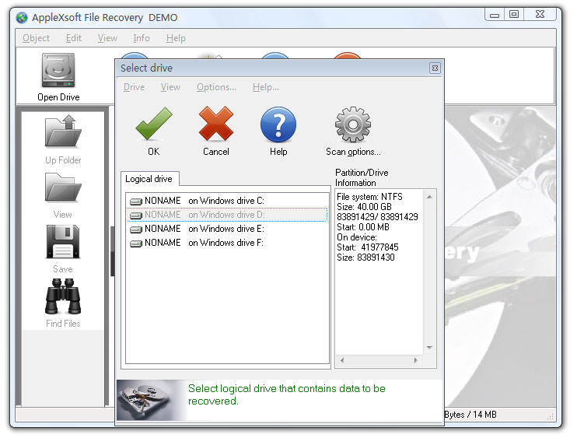Select NONAME on Windows drive C:
Image resolution: width=577 pixels, height=445 pixels.
click(227, 201)
